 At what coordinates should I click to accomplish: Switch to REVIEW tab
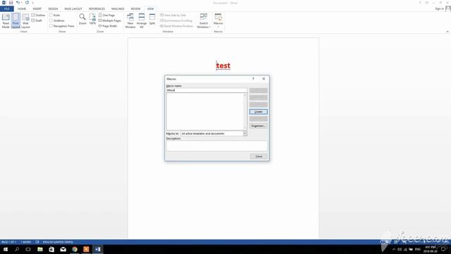(x=135, y=9)
